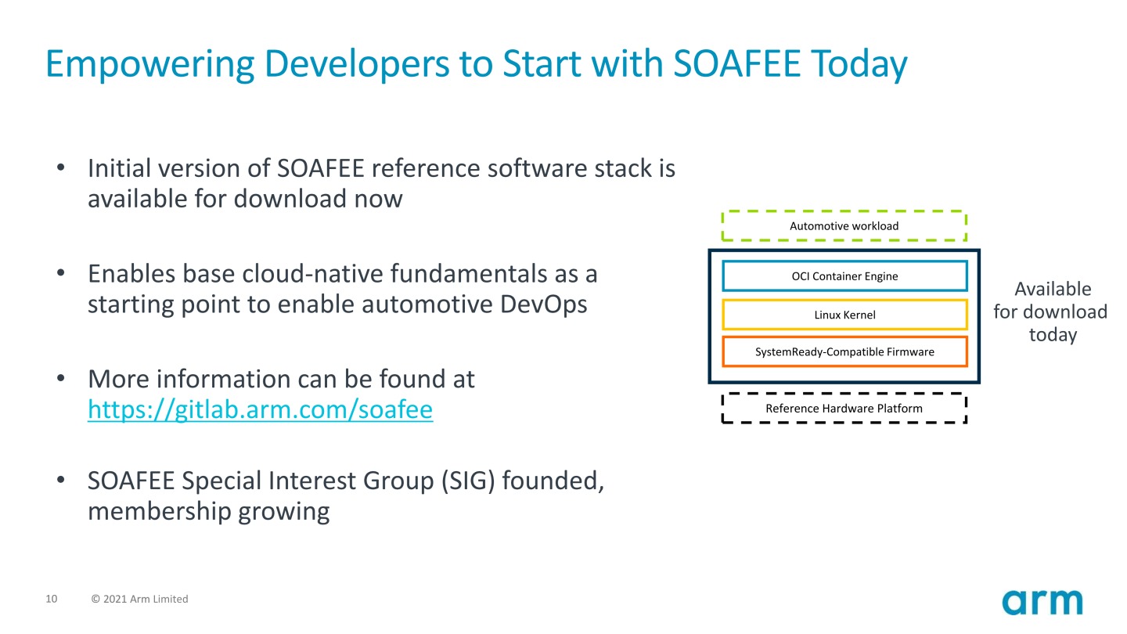This screenshot has height=634, width=1127.
Task: Click the arm logo
Action: (1042, 601)
